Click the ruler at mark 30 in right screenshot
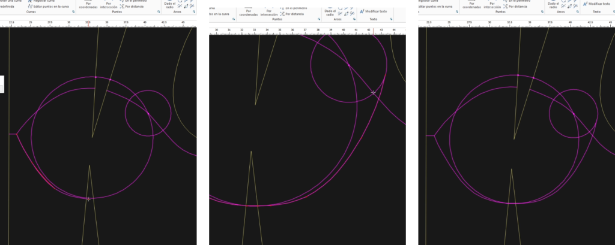The width and height of the screenshot is (615, 245). 489,23
